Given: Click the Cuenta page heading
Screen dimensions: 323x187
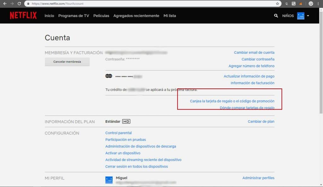Looking at the screenshot, I should click(x=57, y=38).
